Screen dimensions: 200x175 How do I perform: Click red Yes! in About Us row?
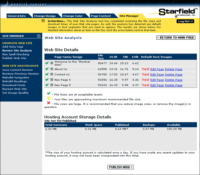pyautogui.click(x=146, y=69)
